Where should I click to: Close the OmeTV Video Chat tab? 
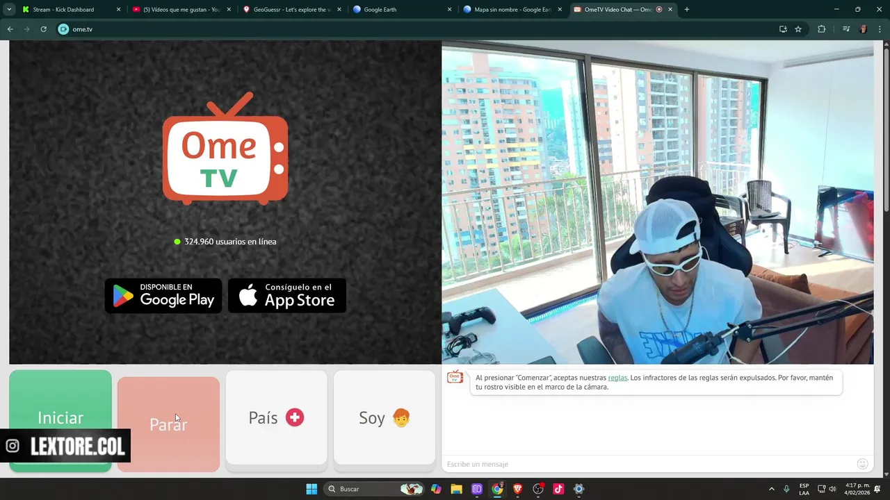(670, 10)
